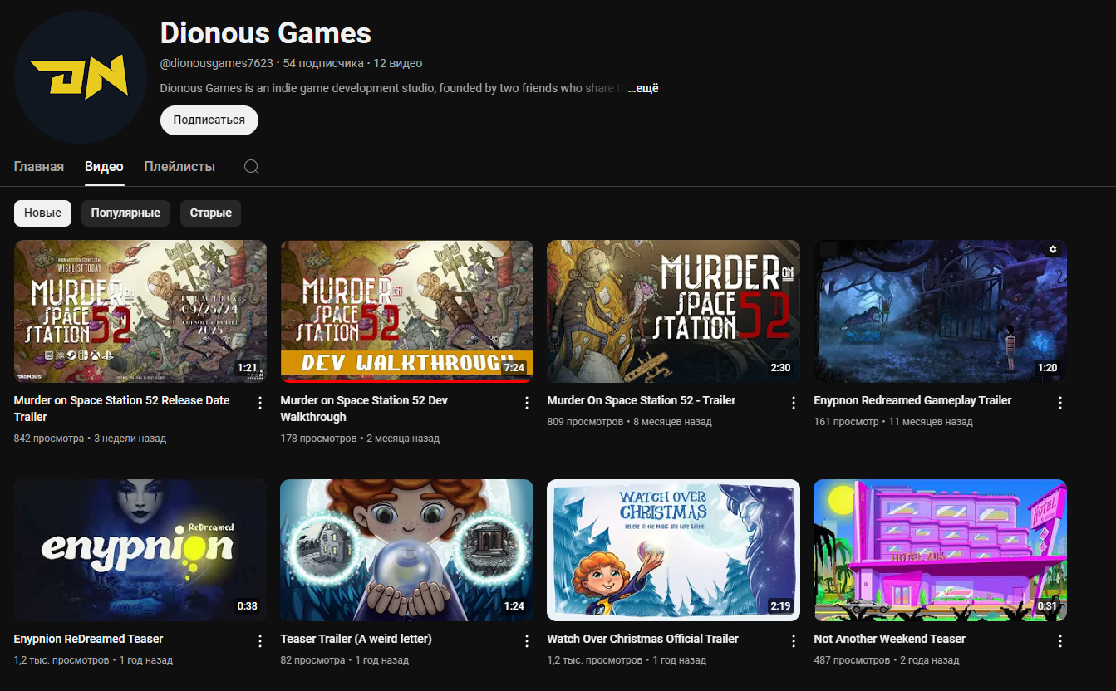Image resolution: width=1116 pixels, height=691 pixels.
Task: Click the 842 просмотра view count text
Action: 49,439
